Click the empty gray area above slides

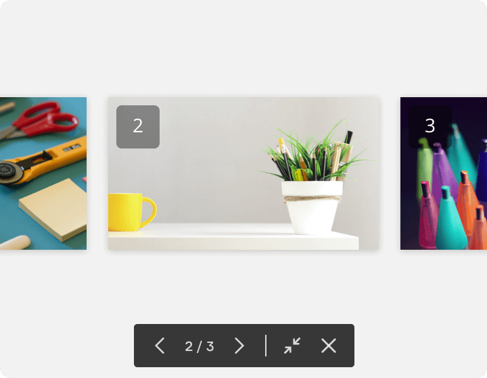click(x=243, y=47)
